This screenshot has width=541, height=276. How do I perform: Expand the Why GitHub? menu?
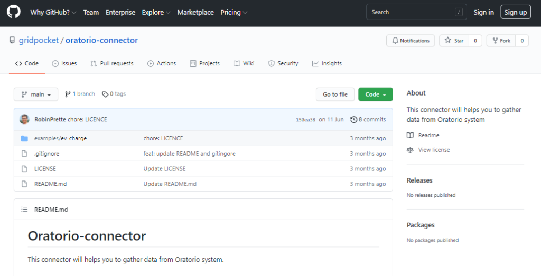[53, 13]
